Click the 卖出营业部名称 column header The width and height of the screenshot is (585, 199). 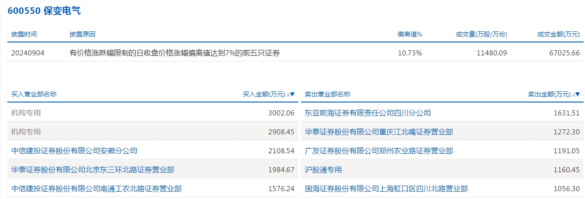click(327, 94)
